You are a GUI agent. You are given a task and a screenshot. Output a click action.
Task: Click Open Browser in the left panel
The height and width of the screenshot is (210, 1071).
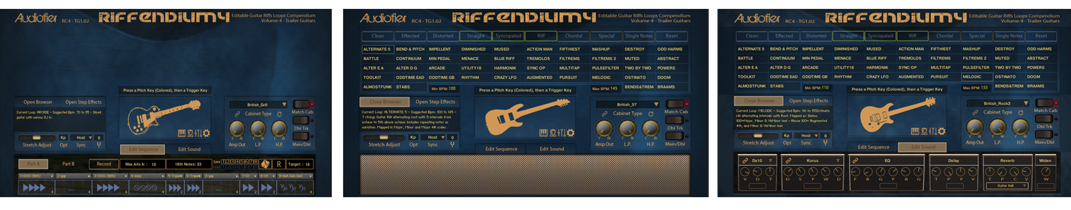coord(38,102)
